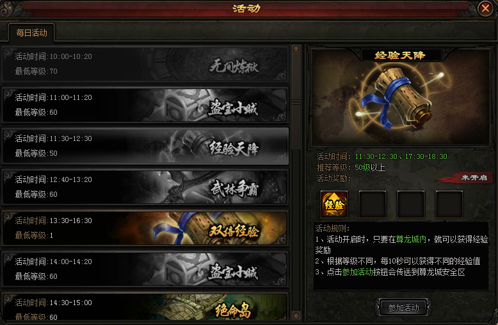
Task: Click the 尊龙城内 green link text
Action: [x=411, y=240]
